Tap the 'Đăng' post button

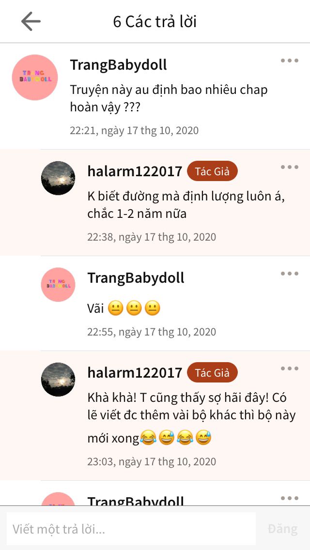click(282, 529)
